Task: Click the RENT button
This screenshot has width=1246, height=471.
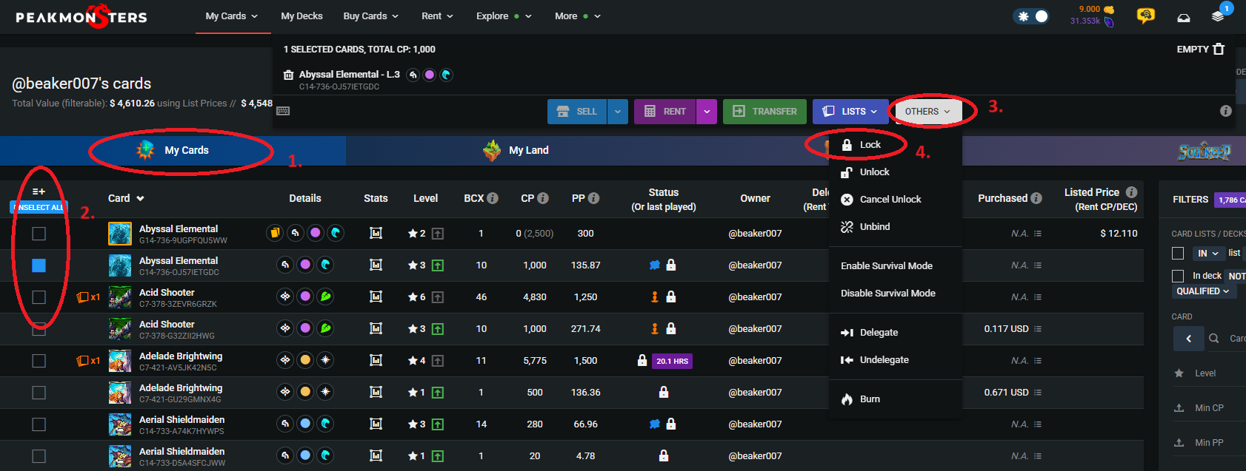Action: coord(665,112)
